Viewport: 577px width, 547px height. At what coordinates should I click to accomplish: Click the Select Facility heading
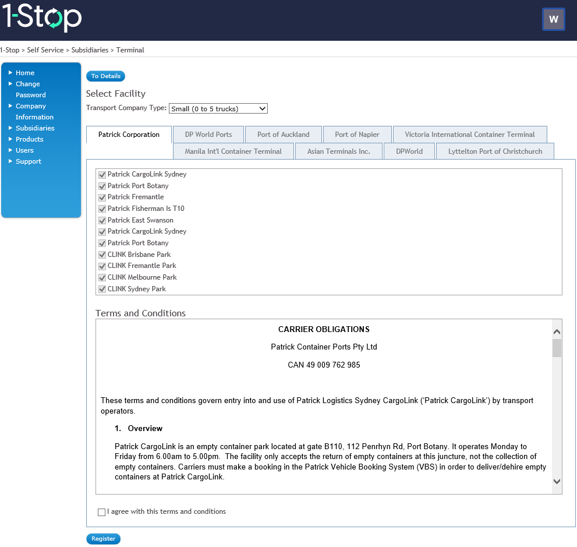[115, 94]
